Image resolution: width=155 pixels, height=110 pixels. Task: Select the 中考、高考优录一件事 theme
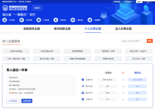tap(16, 59)
